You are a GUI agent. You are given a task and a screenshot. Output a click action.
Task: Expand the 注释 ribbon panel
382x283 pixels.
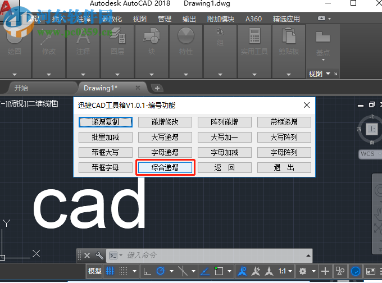pos(83,75)
